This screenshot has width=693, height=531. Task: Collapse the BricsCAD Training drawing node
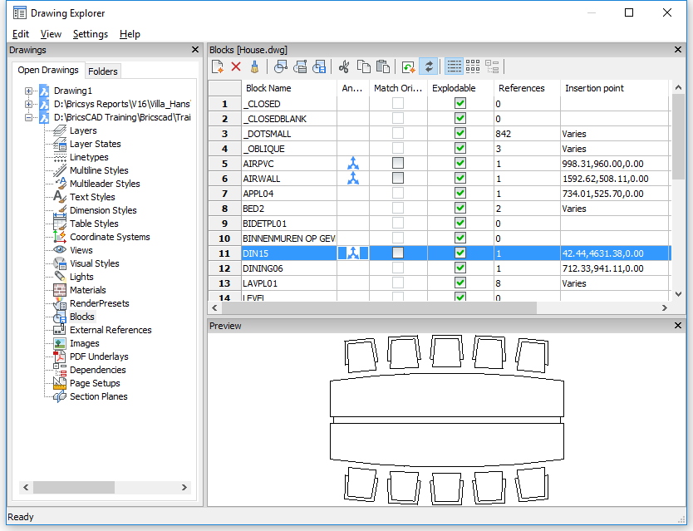click(x=29, y=117)
